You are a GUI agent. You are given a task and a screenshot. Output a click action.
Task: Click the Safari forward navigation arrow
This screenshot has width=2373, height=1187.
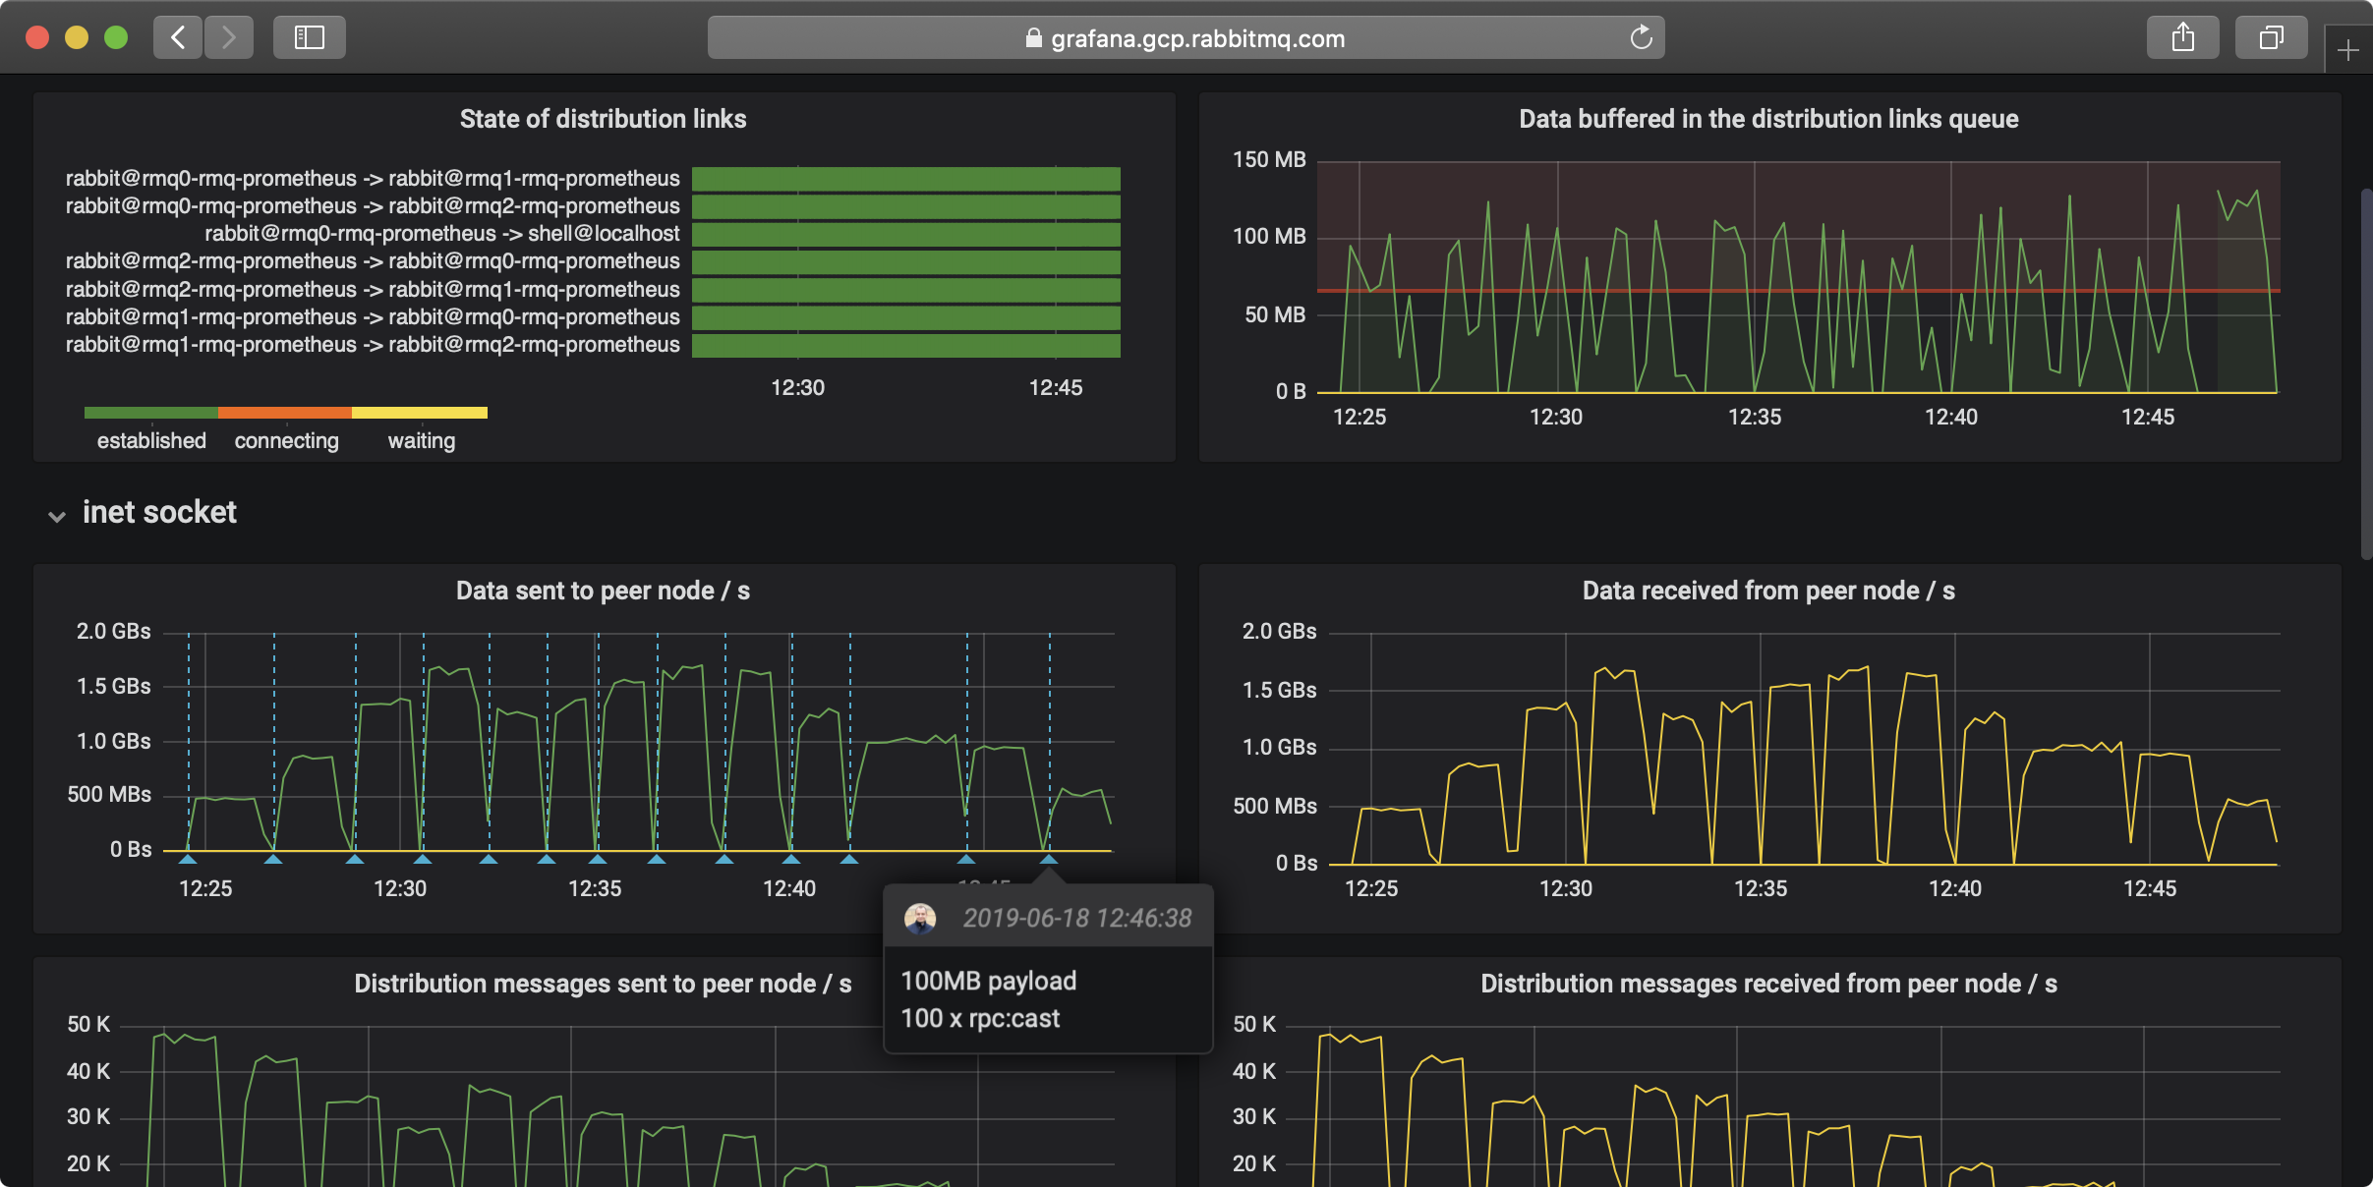click(229, 37)
